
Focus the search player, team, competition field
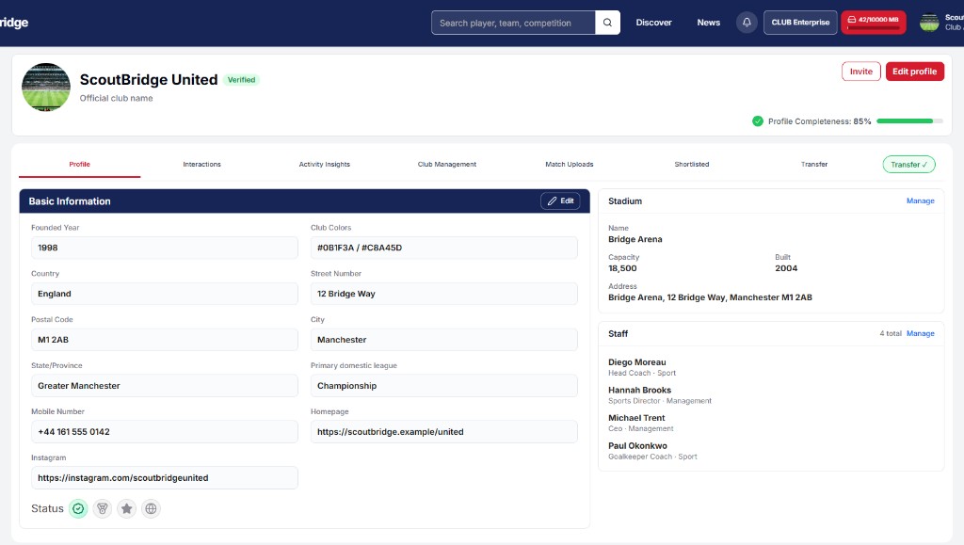point(513,23)
